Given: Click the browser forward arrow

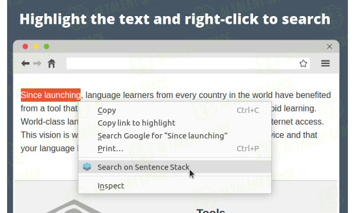Looking at the screenshot, I should click(x=37, y=64).
